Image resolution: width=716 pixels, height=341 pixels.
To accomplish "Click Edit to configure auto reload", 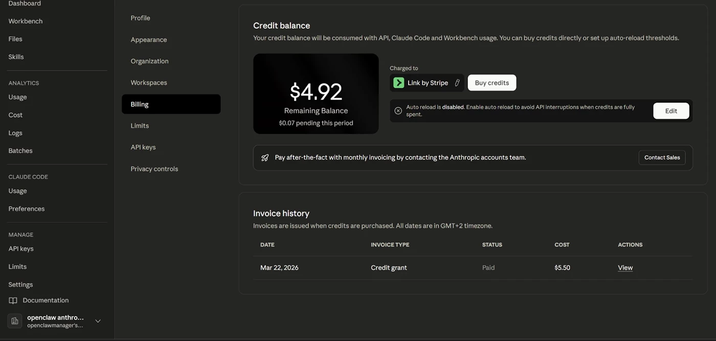I will [x=670, y=111].
